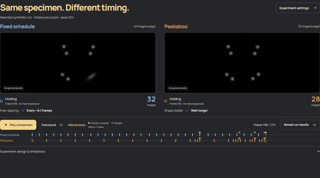This screenshot has height=178, width=320.
Task: Click the Shape stable label
Action: pos(173,111)
